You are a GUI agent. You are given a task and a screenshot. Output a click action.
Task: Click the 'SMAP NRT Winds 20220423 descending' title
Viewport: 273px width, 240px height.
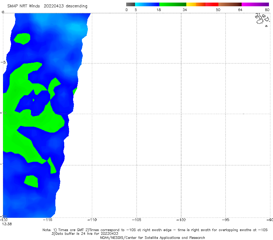47,6
